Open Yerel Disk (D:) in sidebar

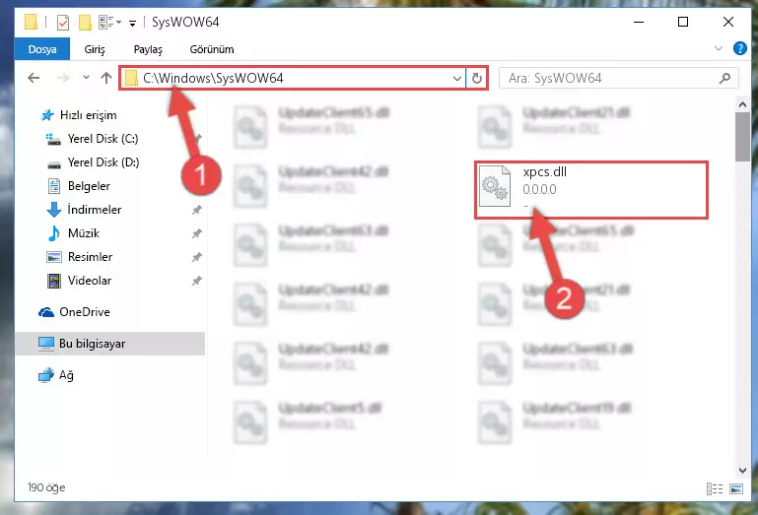[x=103, y=162]
